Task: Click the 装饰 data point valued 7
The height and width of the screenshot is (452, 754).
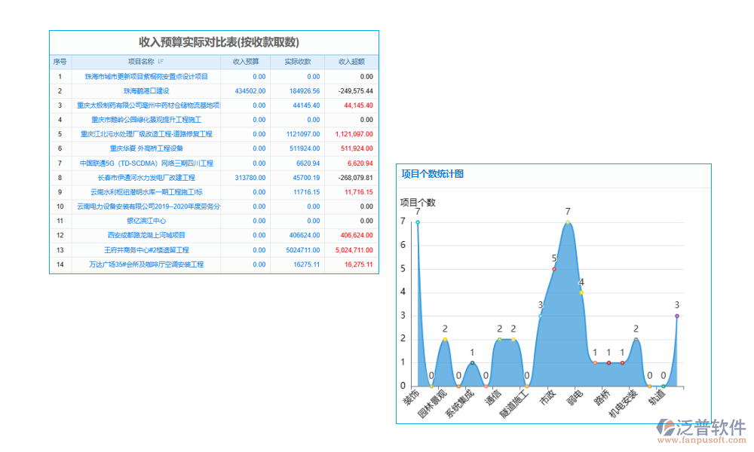Action: coord(418,222)
